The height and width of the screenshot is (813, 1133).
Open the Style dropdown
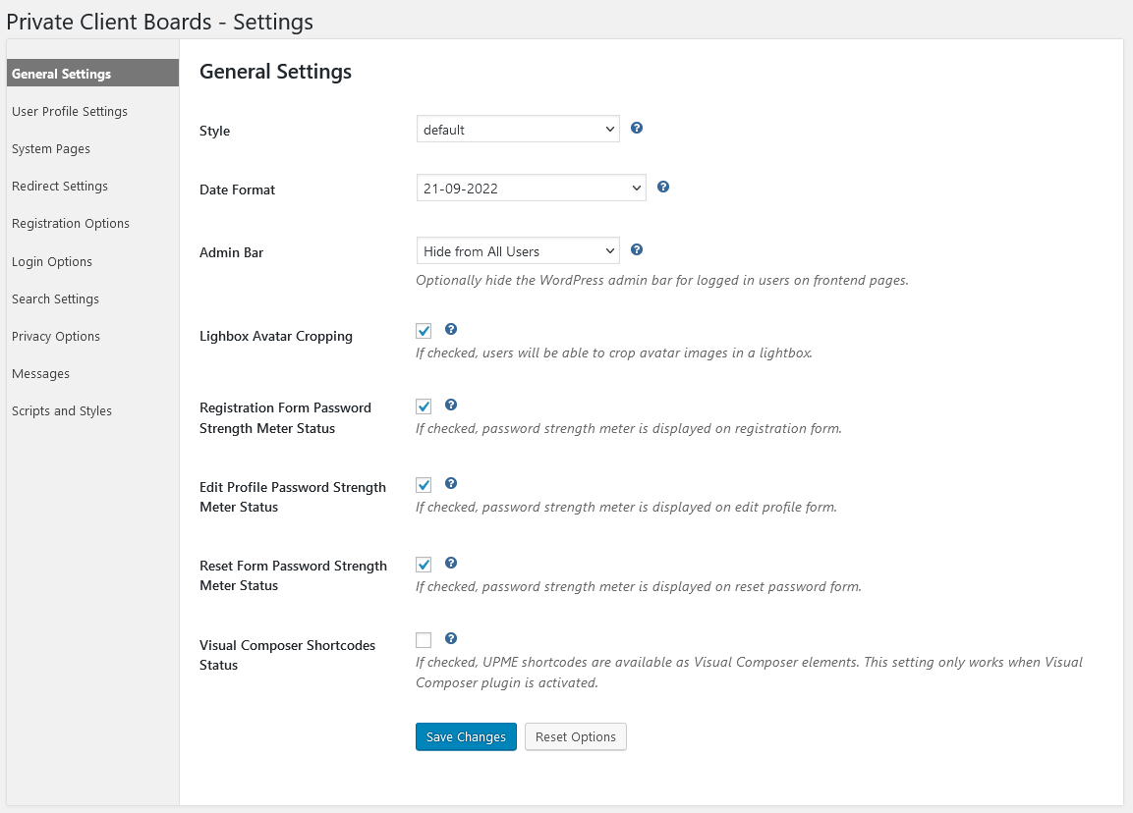(x=518, y=130)
